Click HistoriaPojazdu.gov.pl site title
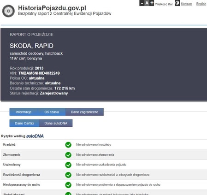207x195 pixels. (x=52, y=8)
